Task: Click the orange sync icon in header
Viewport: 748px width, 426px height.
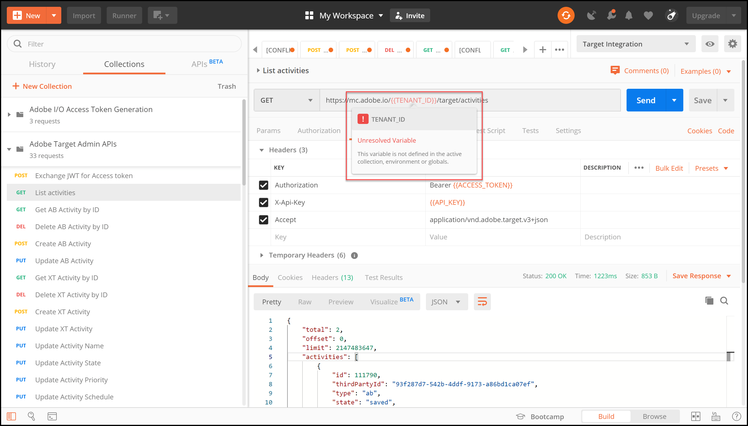Action: click(566, 16)
